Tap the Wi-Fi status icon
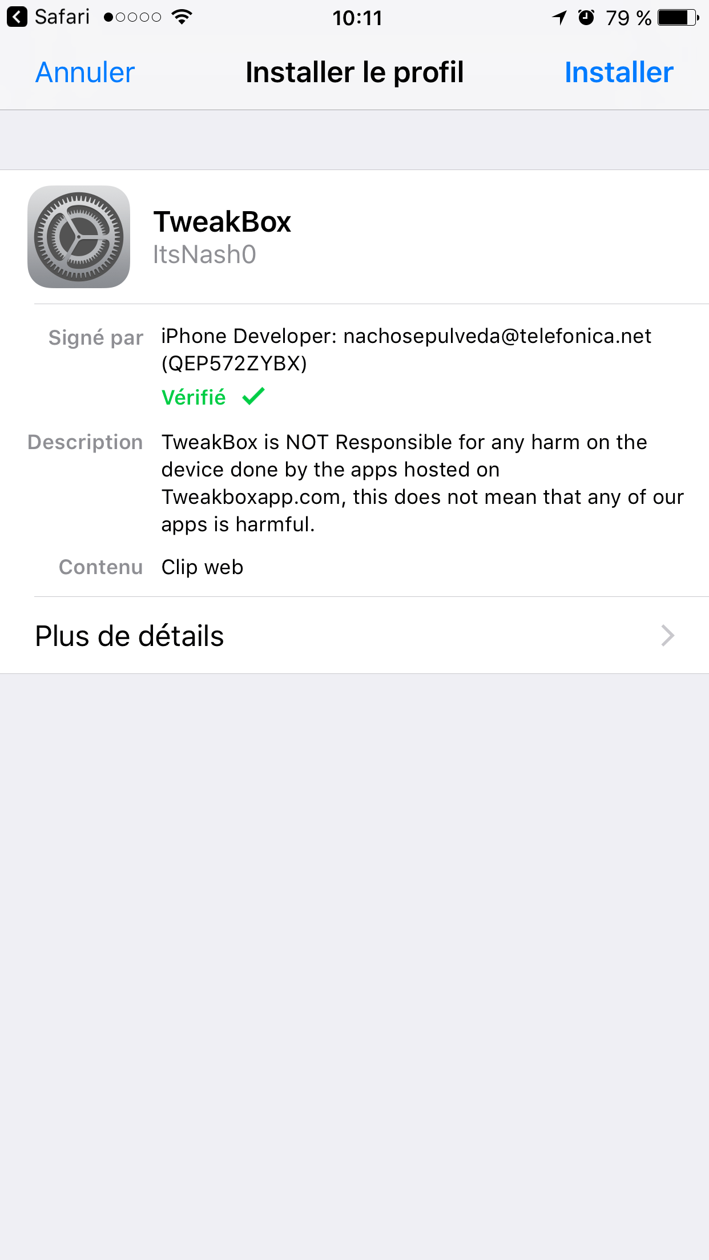Screen dimensions: 709x1260 click(182, 17)
